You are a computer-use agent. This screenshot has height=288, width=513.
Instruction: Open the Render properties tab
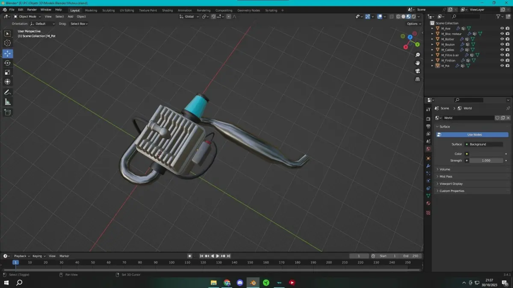point(428,119)
